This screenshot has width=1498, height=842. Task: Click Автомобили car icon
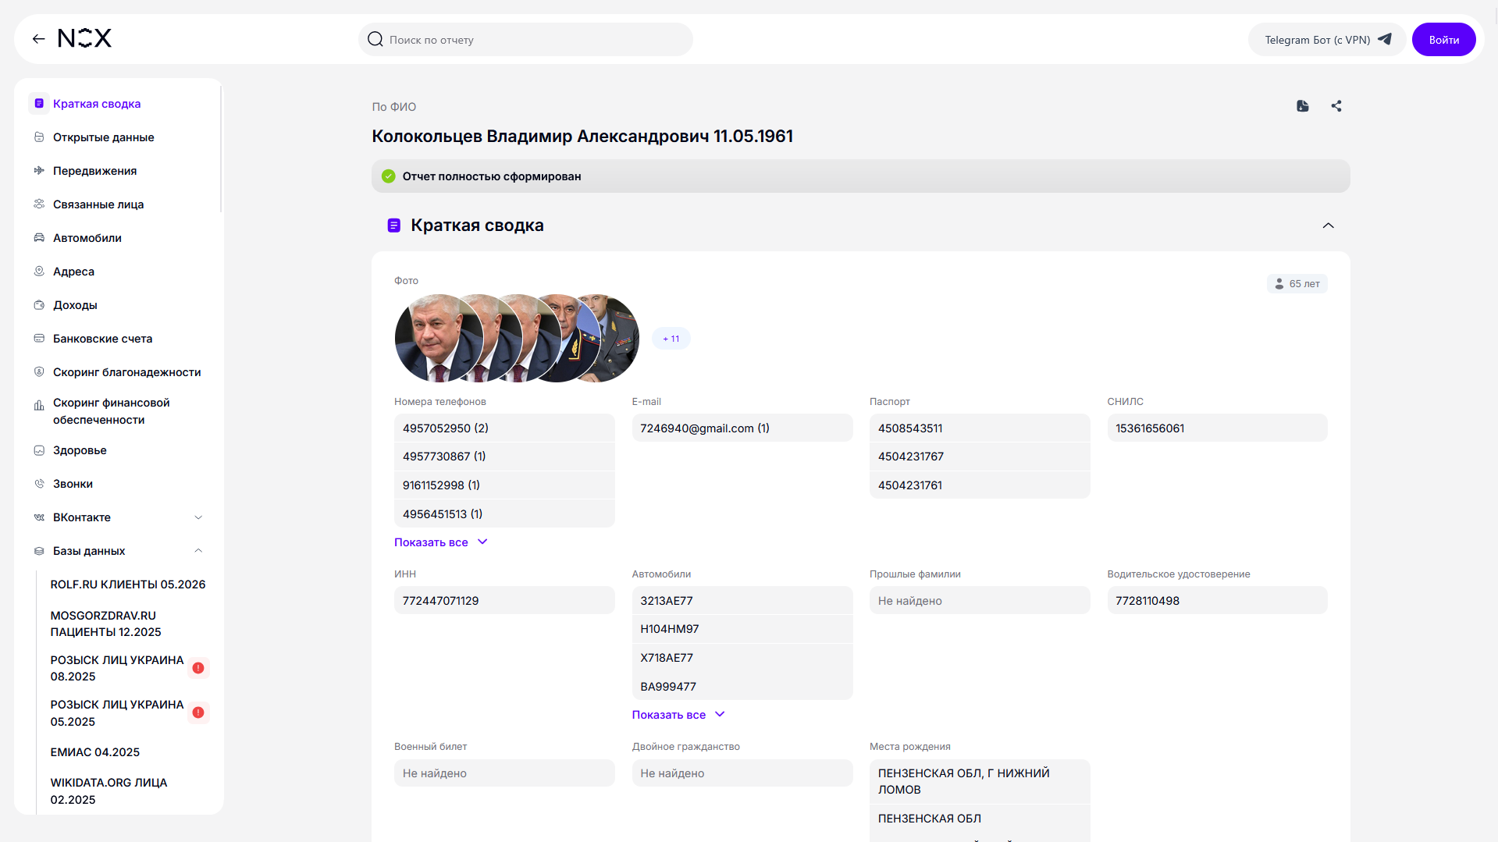click(39, 238)
